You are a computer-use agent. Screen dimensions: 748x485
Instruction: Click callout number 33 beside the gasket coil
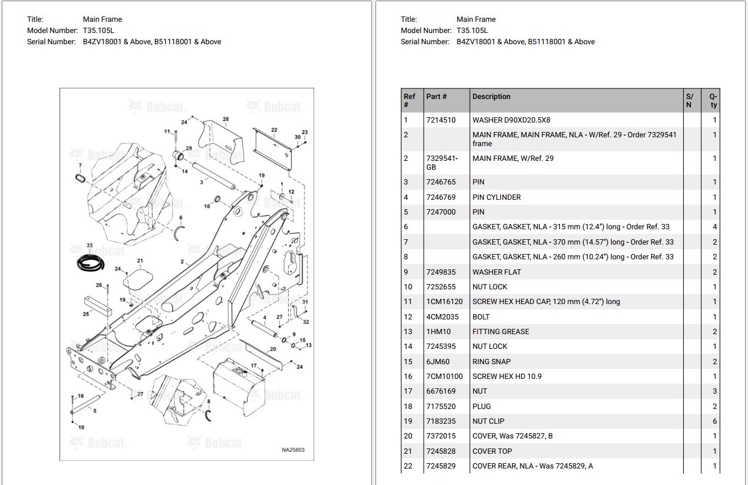[90, 245]
